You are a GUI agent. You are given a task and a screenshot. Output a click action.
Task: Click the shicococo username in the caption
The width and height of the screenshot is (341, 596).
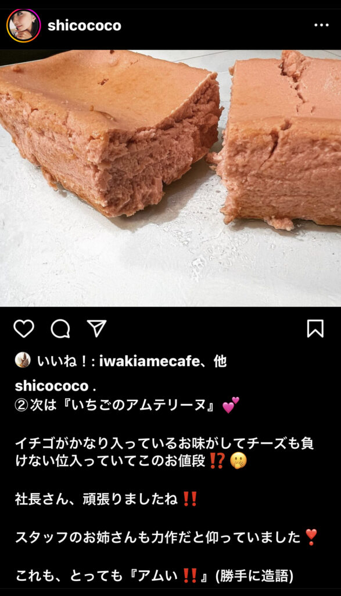click(52, 385)
